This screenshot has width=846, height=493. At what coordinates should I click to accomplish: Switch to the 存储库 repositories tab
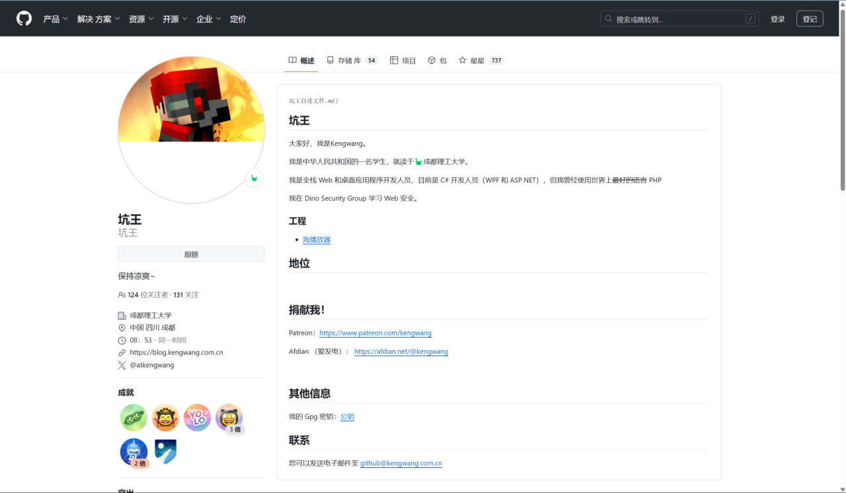352,60
